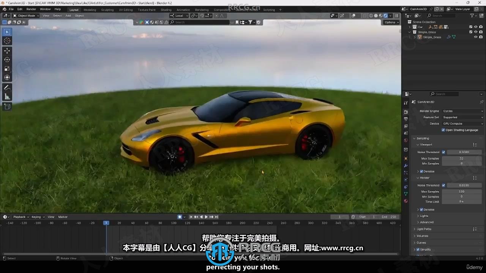Uncheck the Simple_Grass collection checkbox
Viewport: 486px width, 273px height.
[x=471, y=32]
